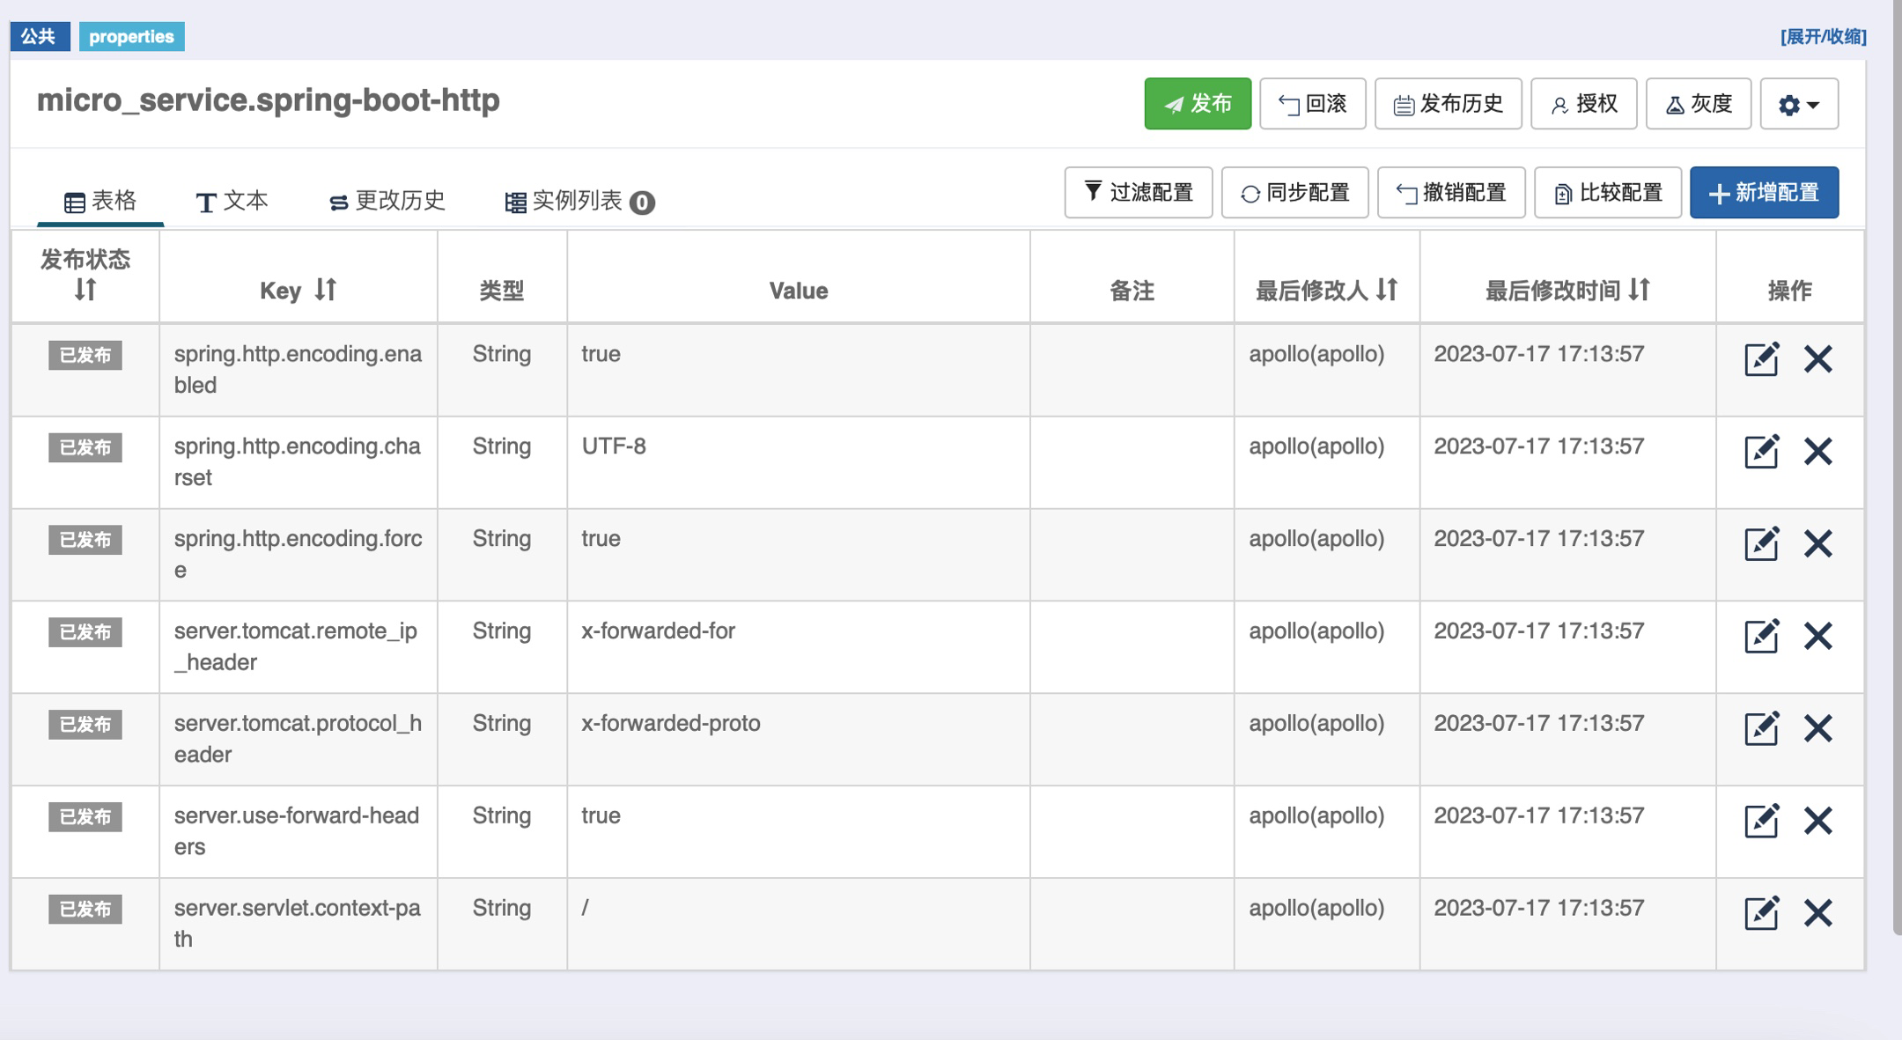Image resolution: width=1902 pixels, height=1040 pixels.
Task: Sort by last modifier column
Action: point(1387,290)
